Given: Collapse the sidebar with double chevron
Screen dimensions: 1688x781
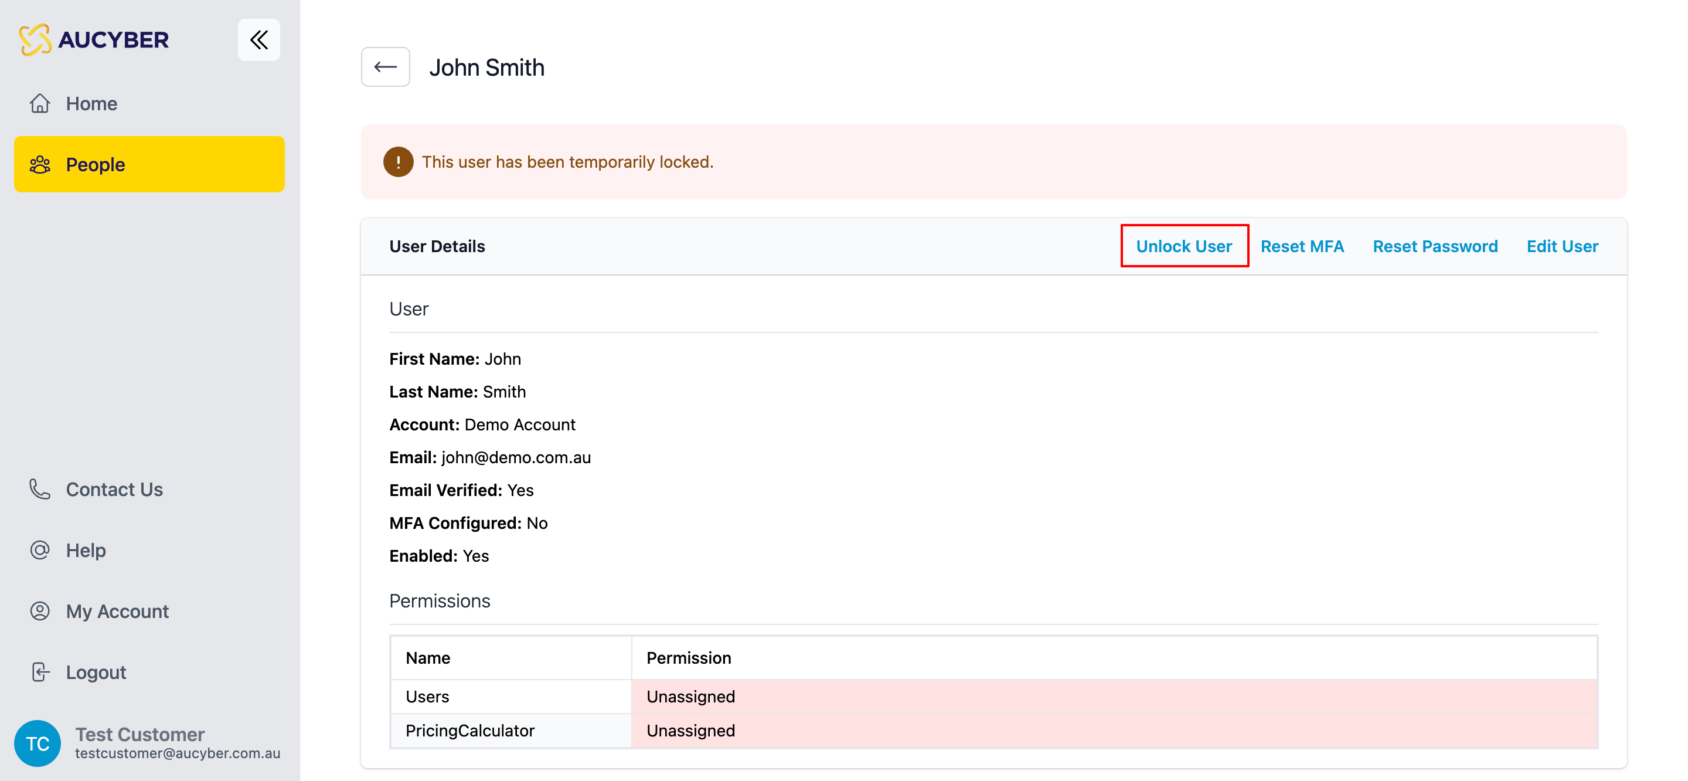Looking at the screenshot, I should [x=259, y=40].
